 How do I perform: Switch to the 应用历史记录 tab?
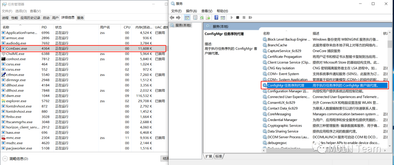(x=30, y=18)
